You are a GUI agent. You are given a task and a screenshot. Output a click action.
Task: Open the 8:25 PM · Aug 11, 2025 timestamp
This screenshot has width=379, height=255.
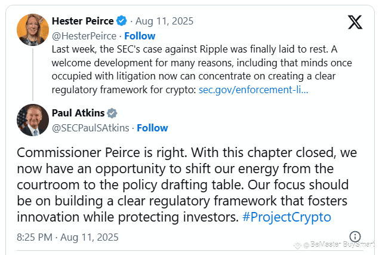(x=67, y=237)
